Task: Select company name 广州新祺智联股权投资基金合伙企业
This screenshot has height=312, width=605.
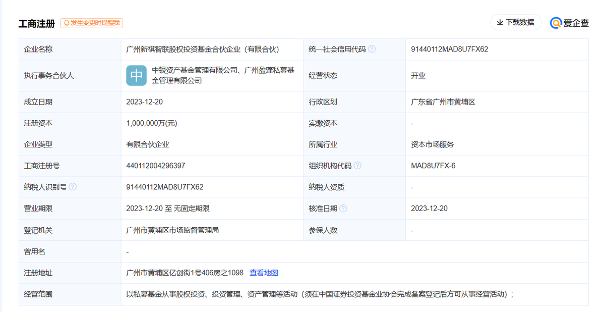Action: coord(203,49)
